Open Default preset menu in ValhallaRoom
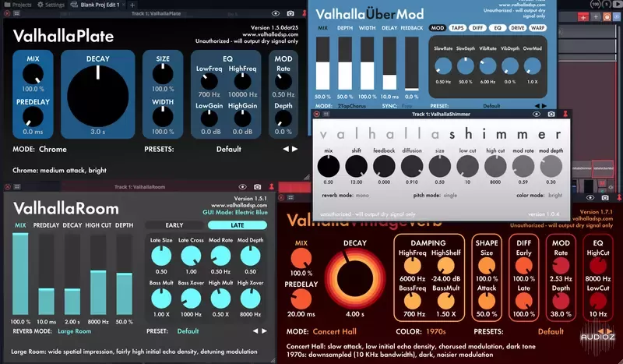 188,331
